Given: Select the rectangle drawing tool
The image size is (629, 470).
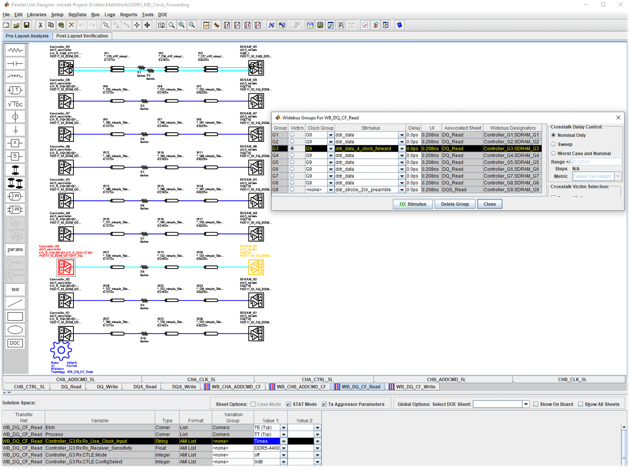Looking at the screenshot, I should (x=15, y=316).
